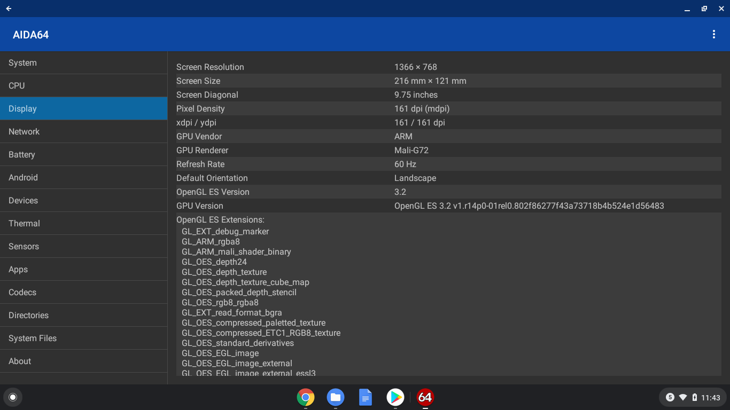Click the GPU Renderer label
Viewport: 730px width, 410px height.
coord(202,150)
